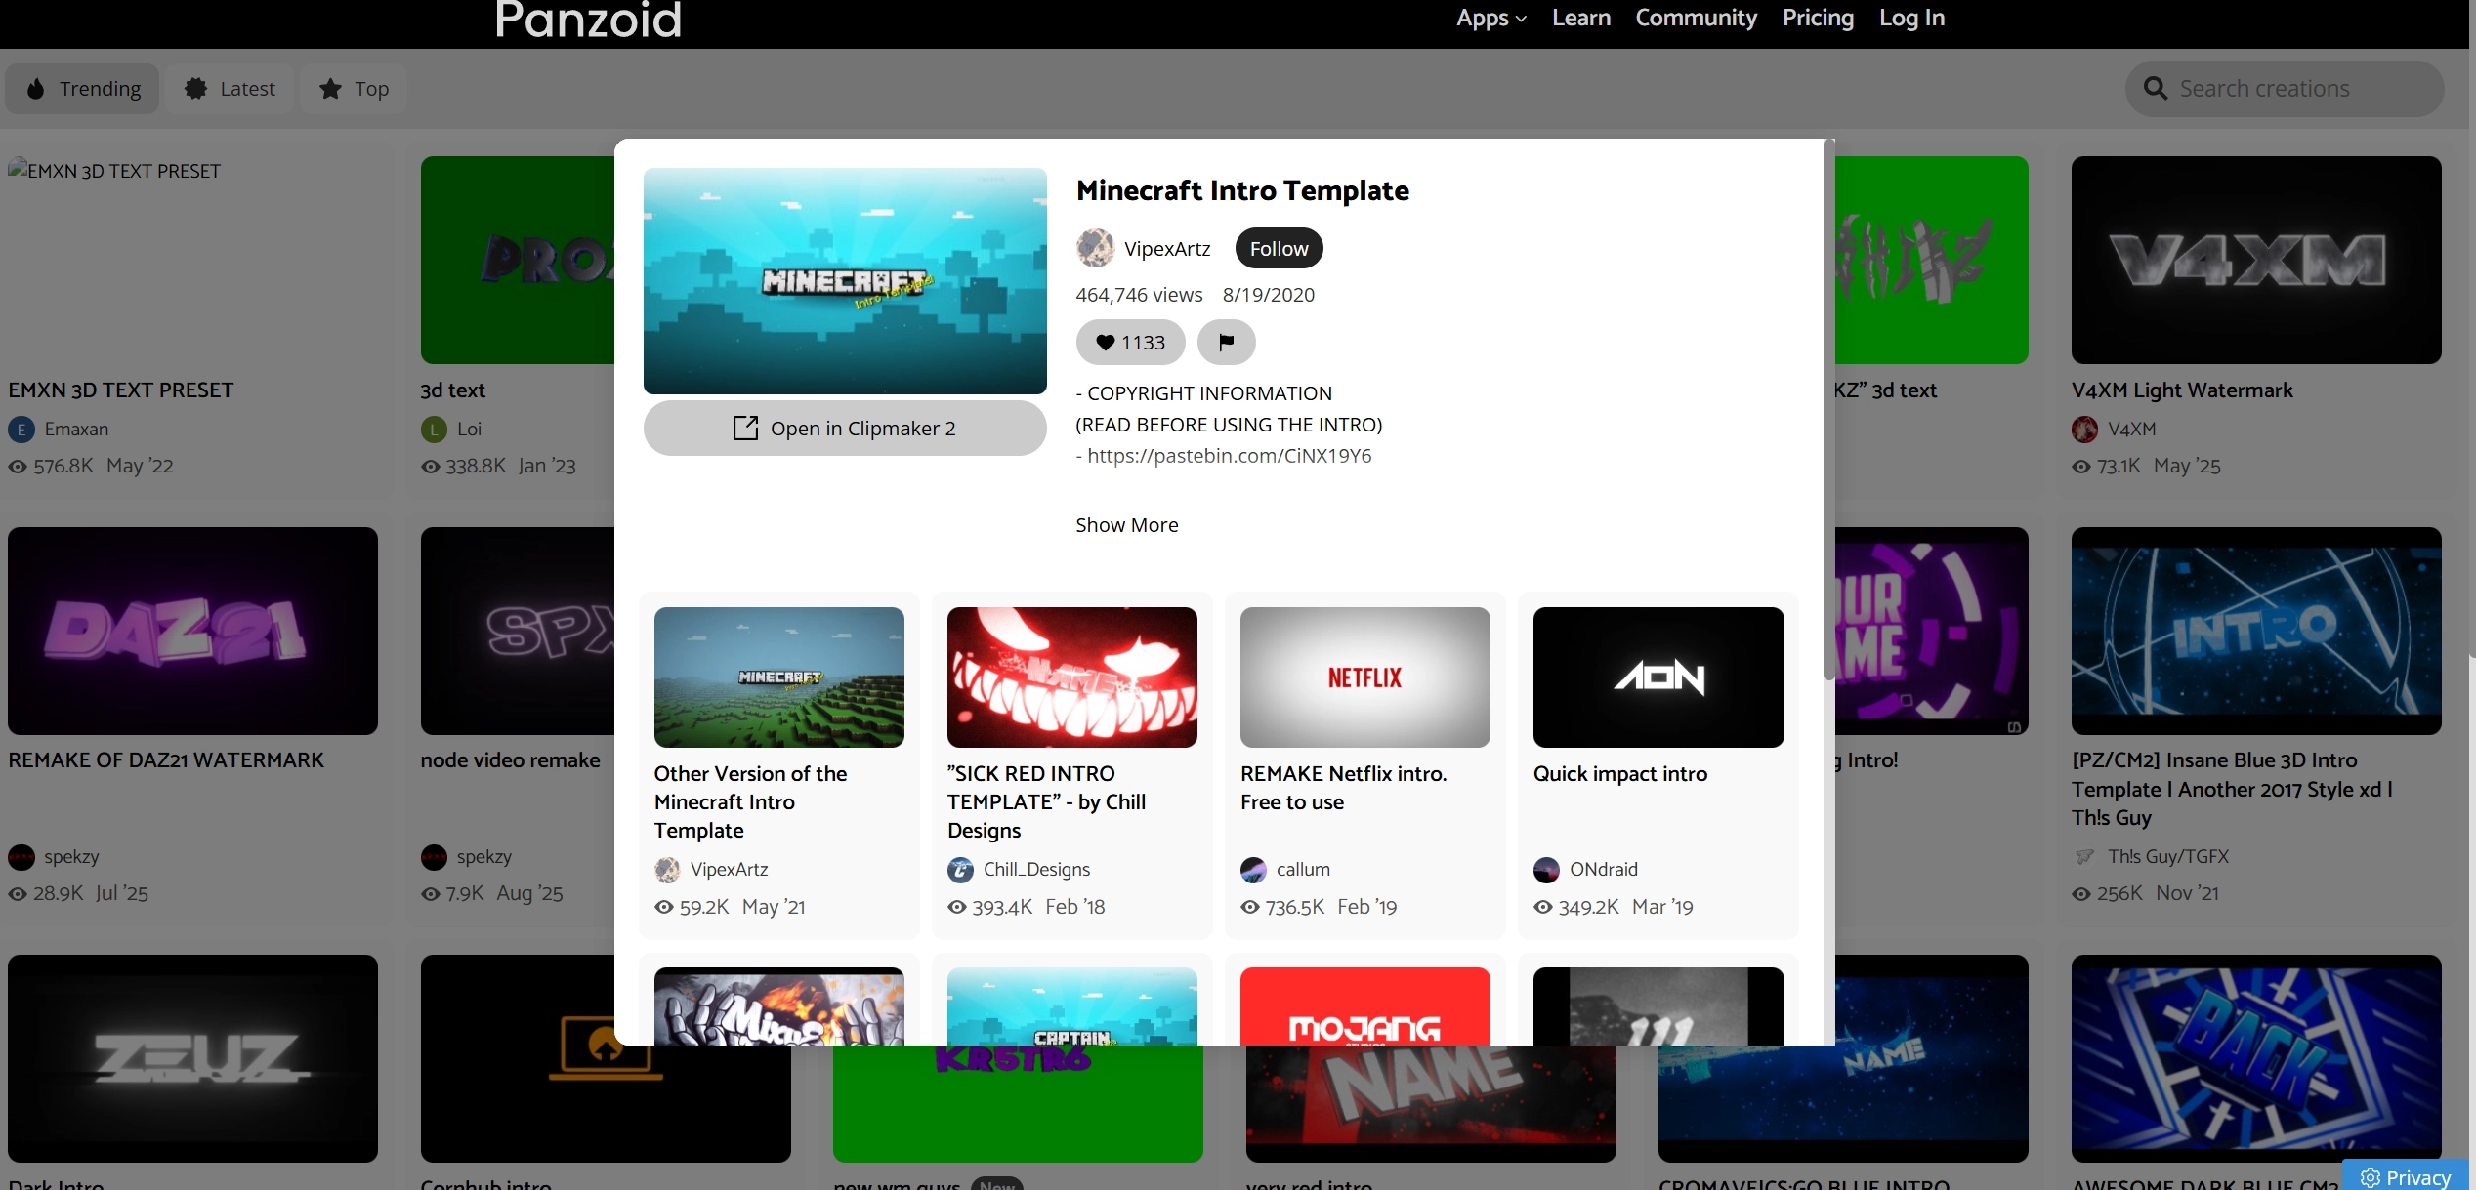Click the modal's vertical scrollbar
This screenshot has width=2476, height=1190.
1828,410
